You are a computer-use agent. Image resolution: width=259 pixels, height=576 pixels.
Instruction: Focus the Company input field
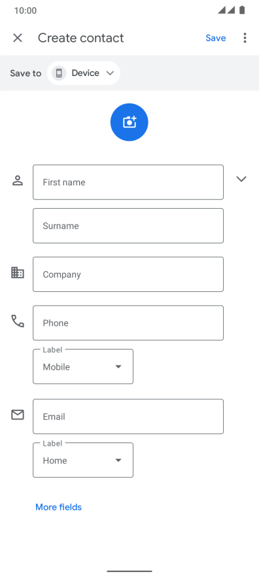[128, 274]
